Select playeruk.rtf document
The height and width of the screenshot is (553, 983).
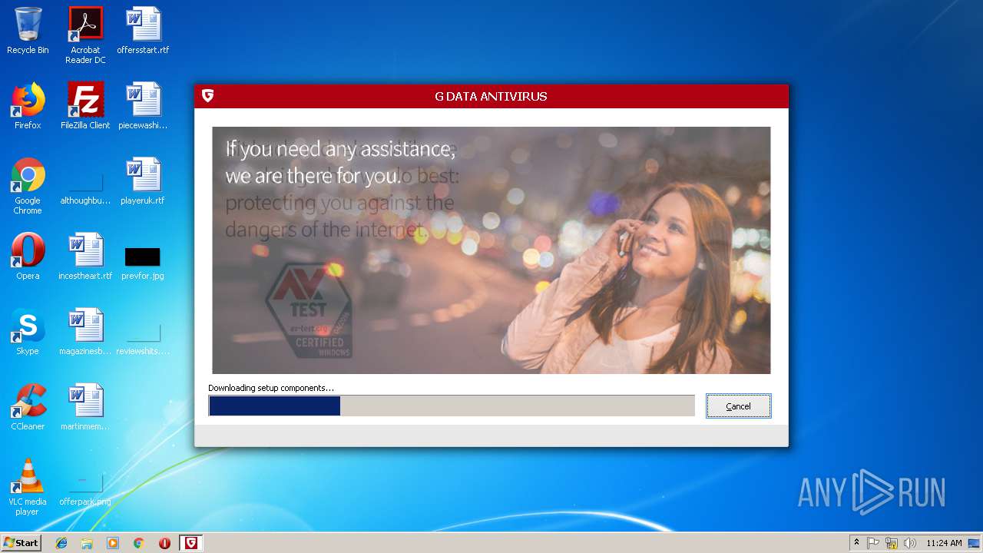tap(143, 181)
